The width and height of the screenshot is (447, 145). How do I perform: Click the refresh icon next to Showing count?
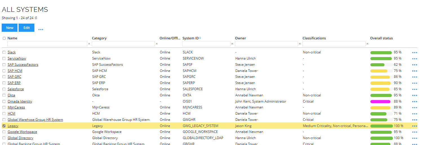(36, 18)
